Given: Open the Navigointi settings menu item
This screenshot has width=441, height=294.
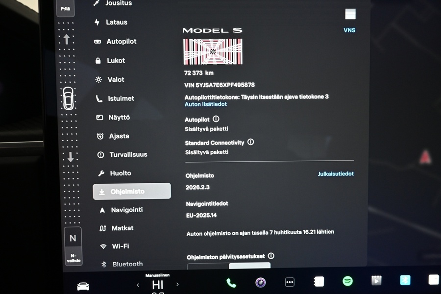Looking at the screenshot, I should coord(126,210).
